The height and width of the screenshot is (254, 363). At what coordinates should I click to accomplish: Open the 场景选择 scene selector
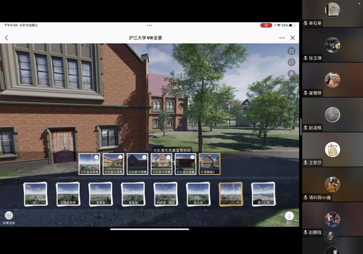click(x=9, y=218)
